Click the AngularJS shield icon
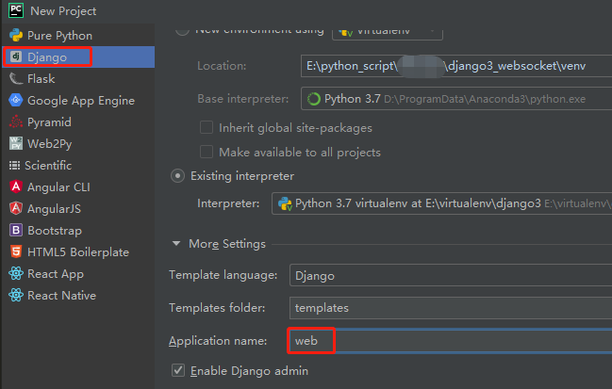This screenshot has height=389, width=612. click(16, 208)
